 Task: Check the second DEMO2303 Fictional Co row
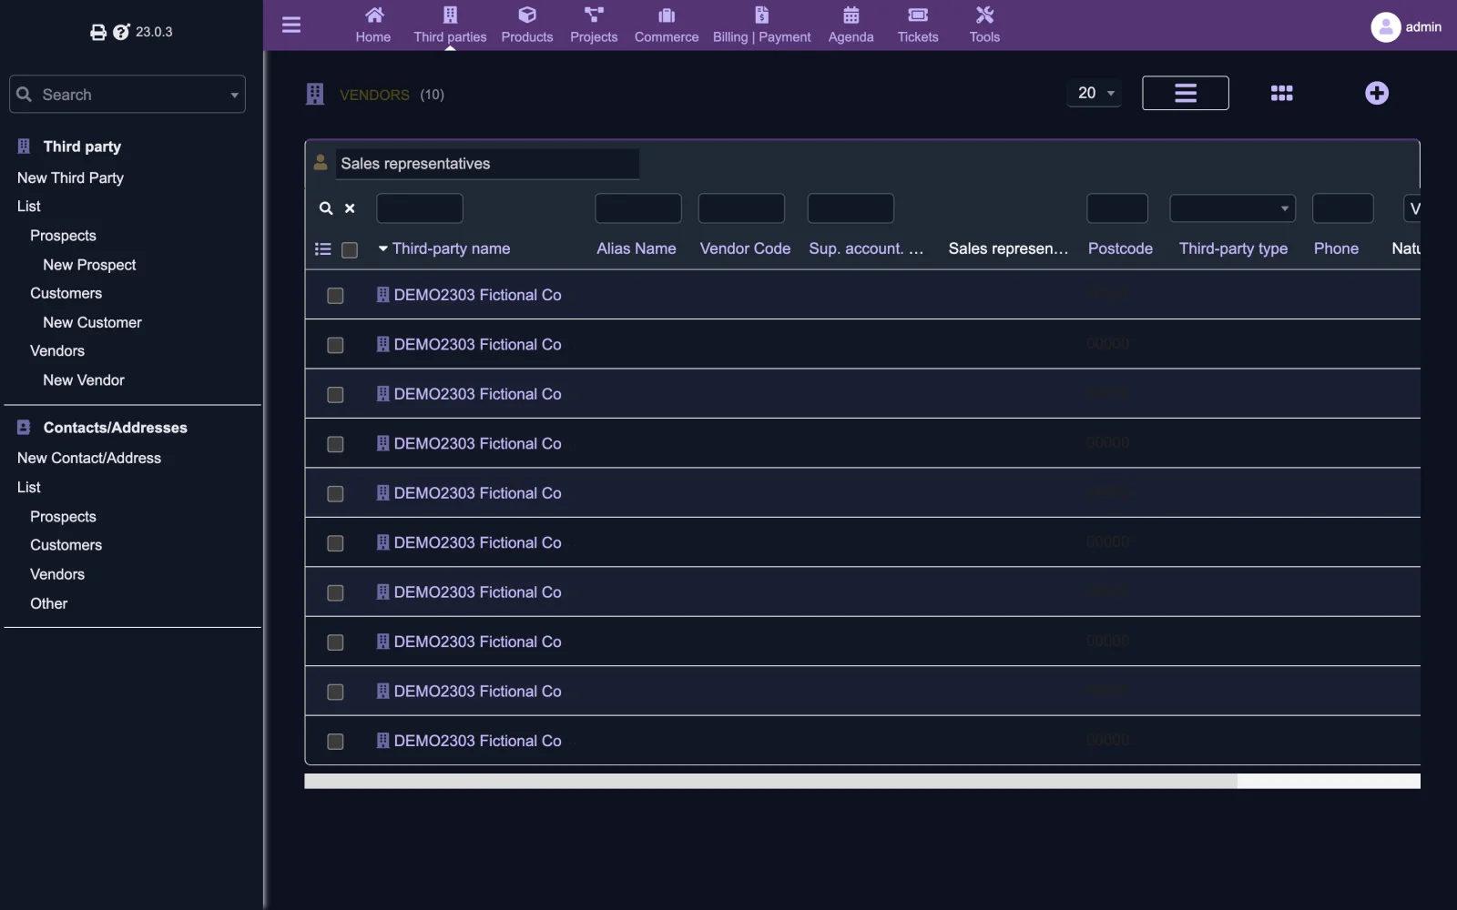click(335, 345)
